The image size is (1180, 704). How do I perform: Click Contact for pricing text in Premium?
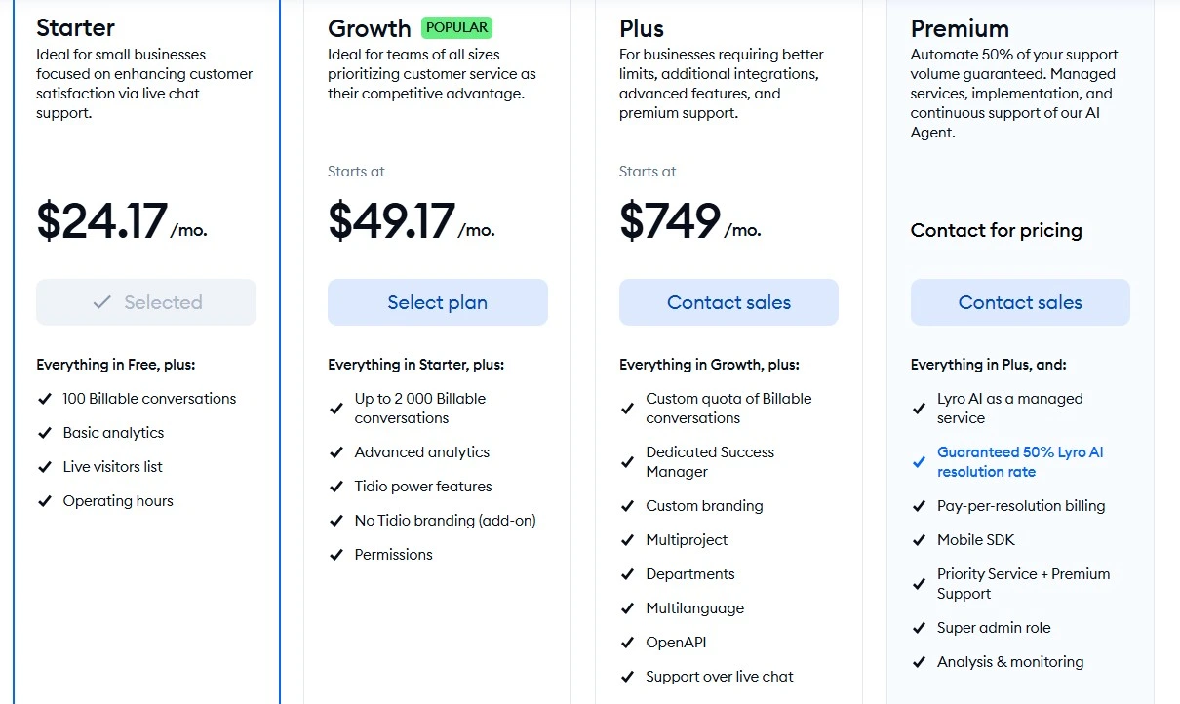click(996, 231)
